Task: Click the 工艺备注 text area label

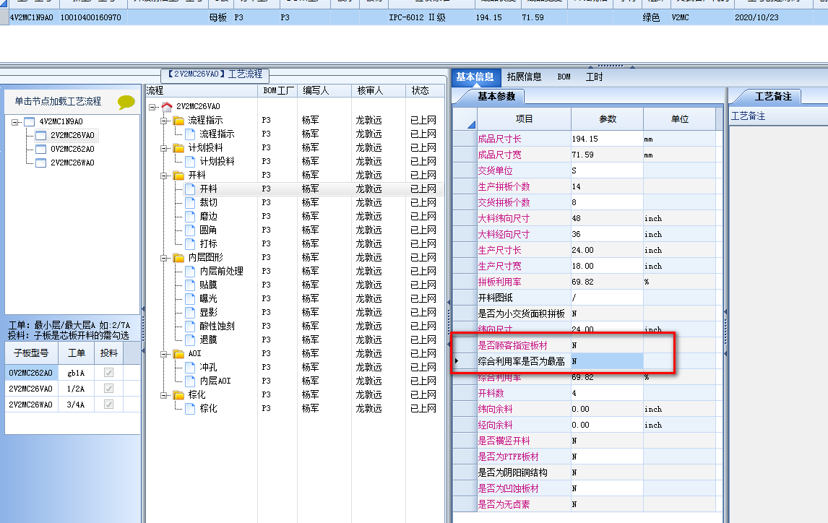Action: (748, 116)
